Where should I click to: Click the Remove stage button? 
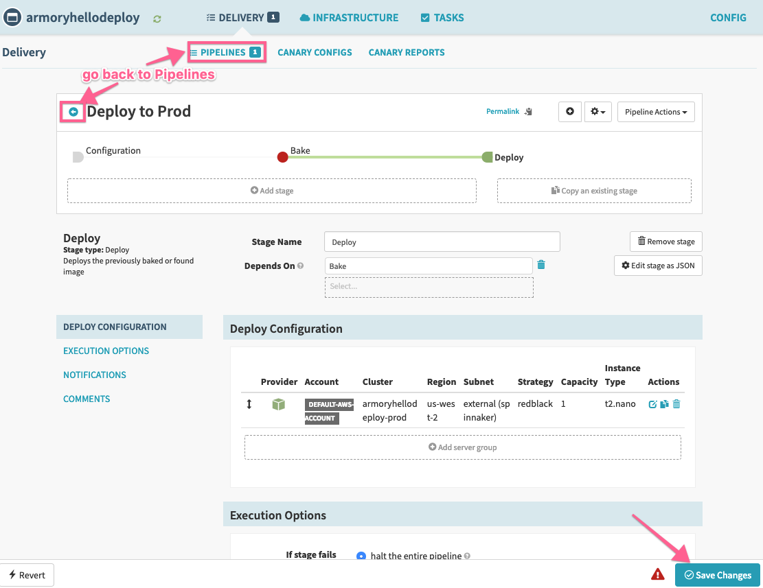click(666, 242)
